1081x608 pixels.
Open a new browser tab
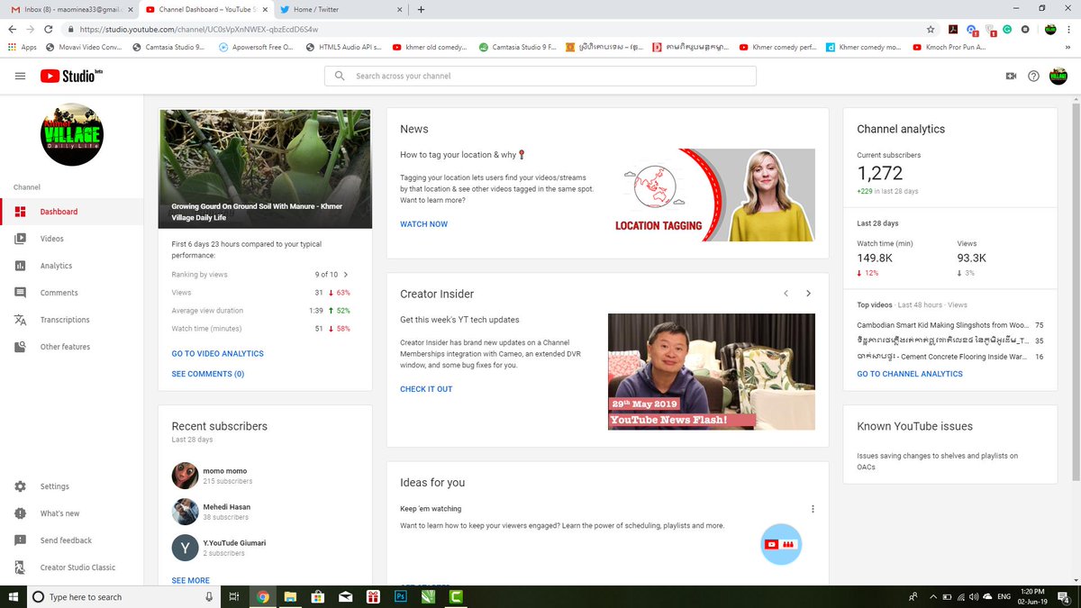pos(421,10)
